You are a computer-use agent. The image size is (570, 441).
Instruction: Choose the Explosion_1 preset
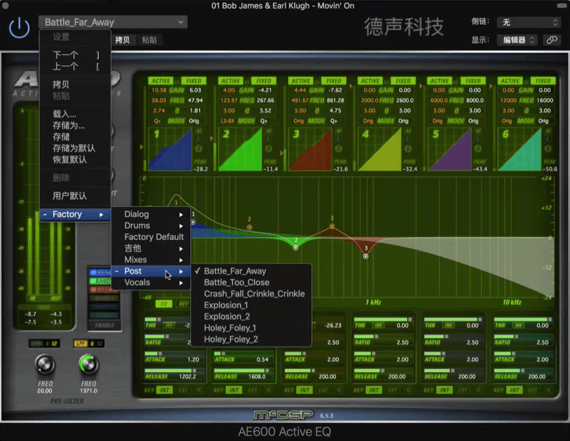(251, 305)
